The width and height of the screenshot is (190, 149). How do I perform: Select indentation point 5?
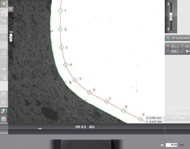coord(75,80)
